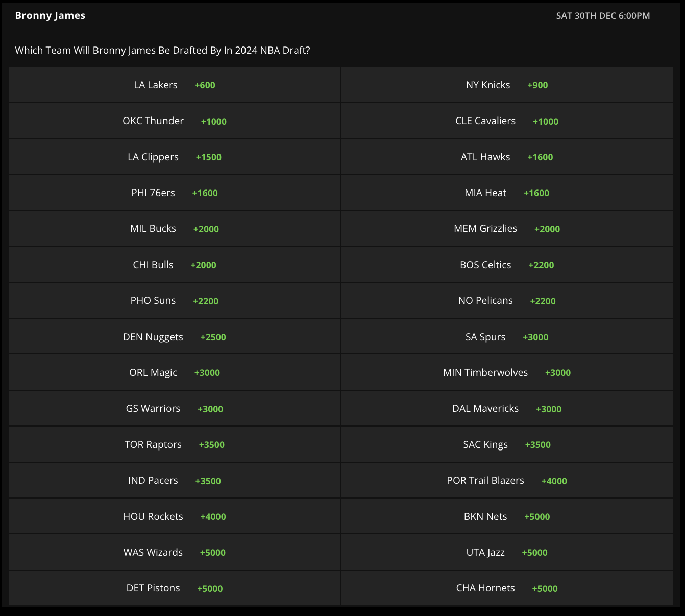Choose DEN Nuggets +2500 odds
Image resolution: width=685 pixels, height=616 pixels.
[175, 337]
